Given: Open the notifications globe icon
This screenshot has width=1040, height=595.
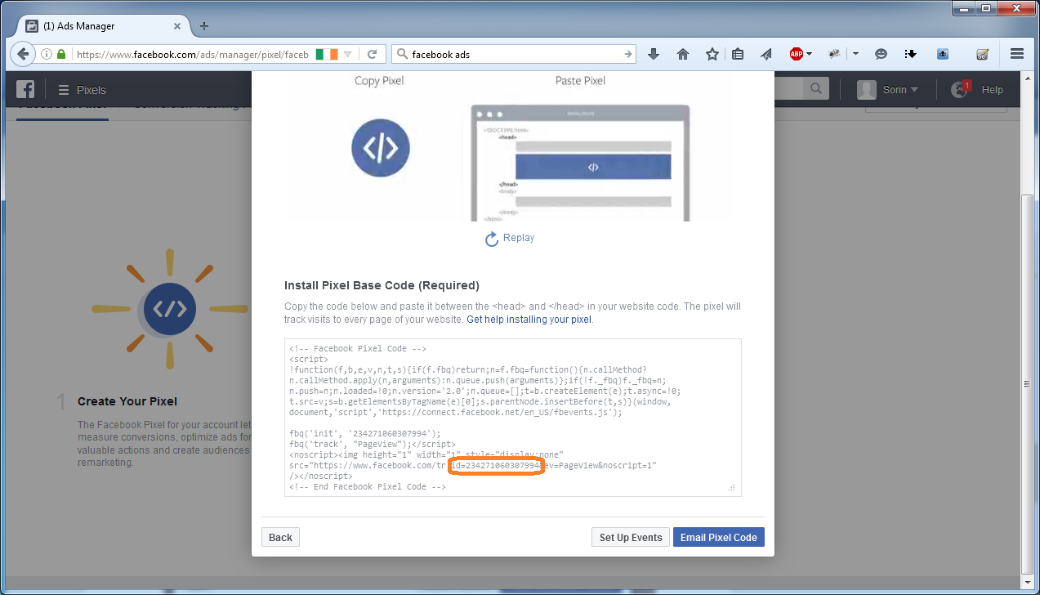Looking at the screenshot, I should [x=960, y=90].
